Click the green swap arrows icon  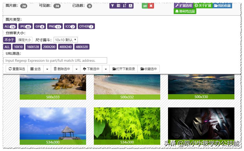145,5
